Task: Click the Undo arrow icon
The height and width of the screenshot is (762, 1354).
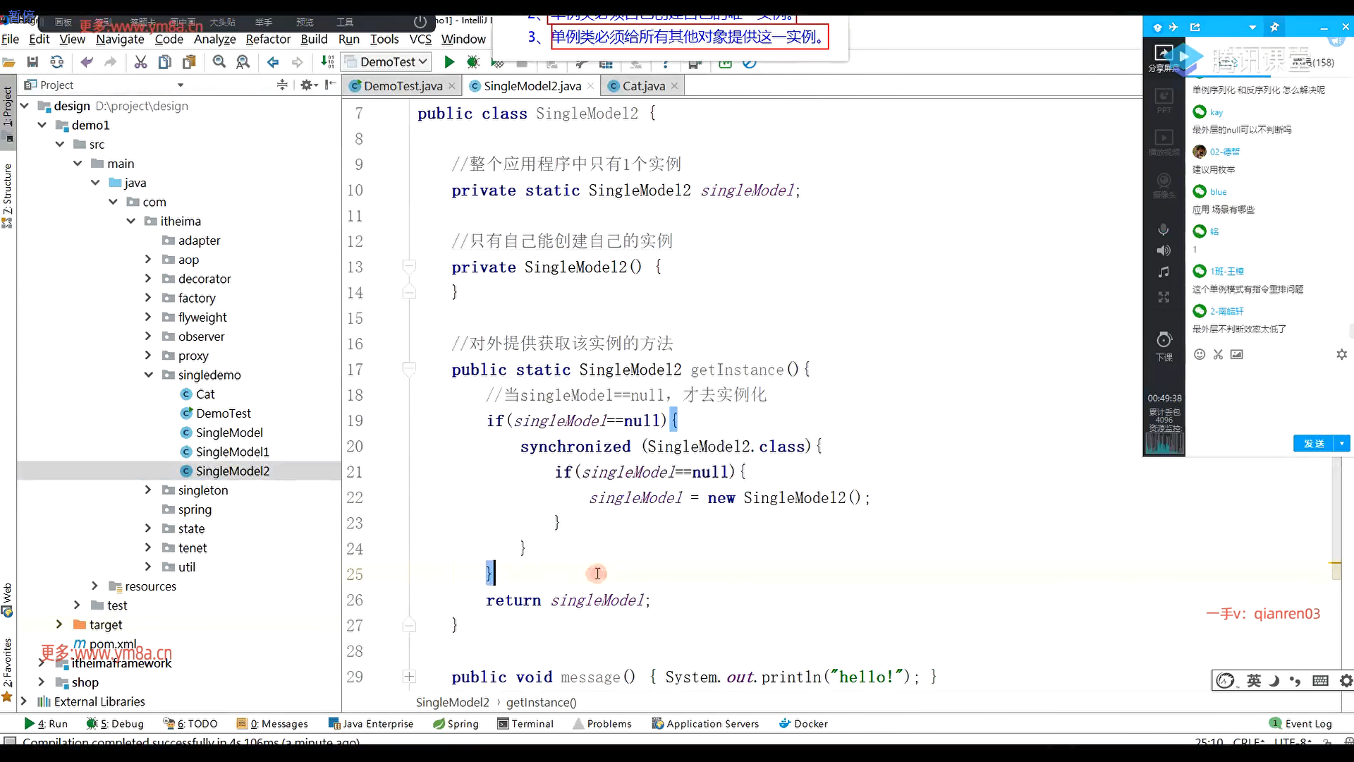Action: [x=87, y=62]
